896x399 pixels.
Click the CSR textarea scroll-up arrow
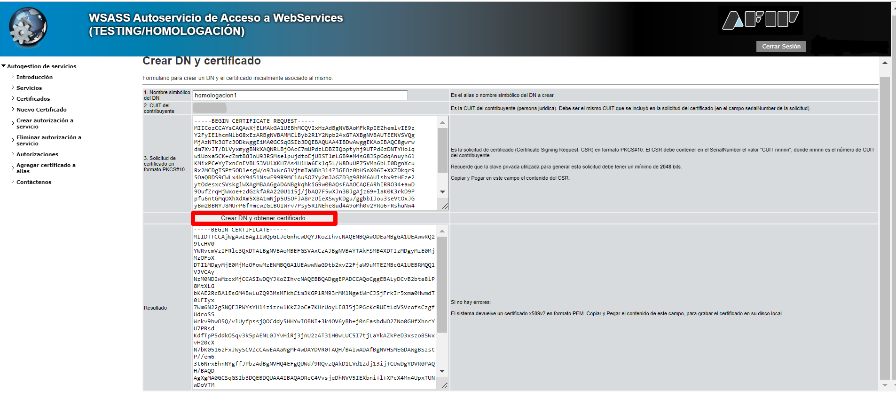coord(442,122)
